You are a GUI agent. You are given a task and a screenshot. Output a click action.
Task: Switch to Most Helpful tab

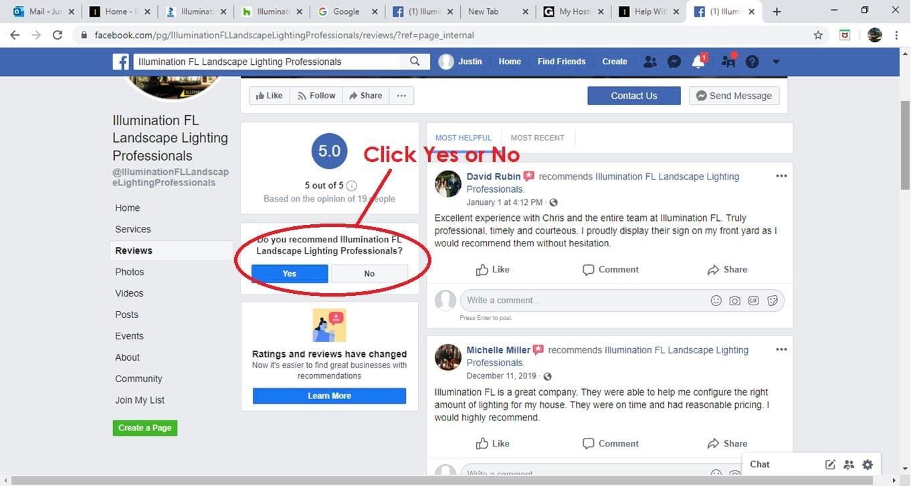[464, 138]
